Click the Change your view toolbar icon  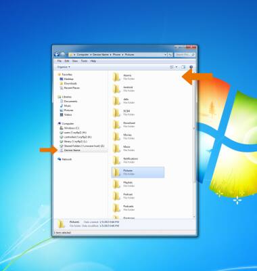[x=172, y=67]
